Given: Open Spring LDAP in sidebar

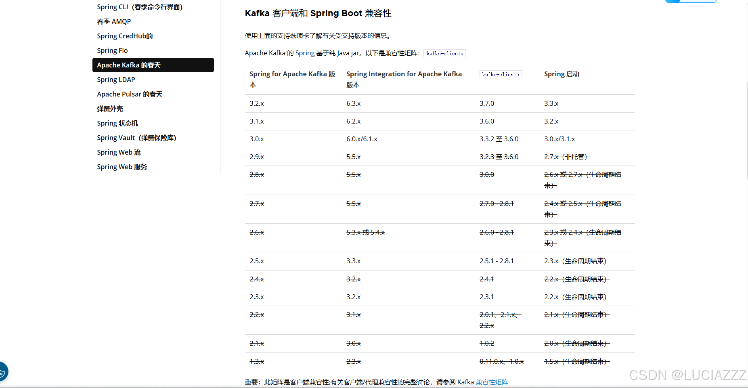Looking at the screenshot, I should [x=116, y=80].
